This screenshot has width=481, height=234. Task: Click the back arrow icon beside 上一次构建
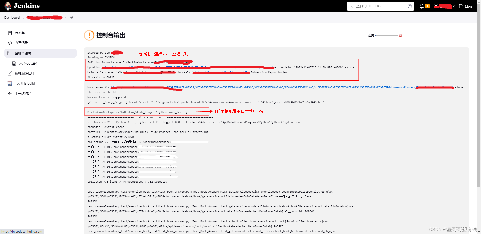pyautogui.click(x=10, y=93)
